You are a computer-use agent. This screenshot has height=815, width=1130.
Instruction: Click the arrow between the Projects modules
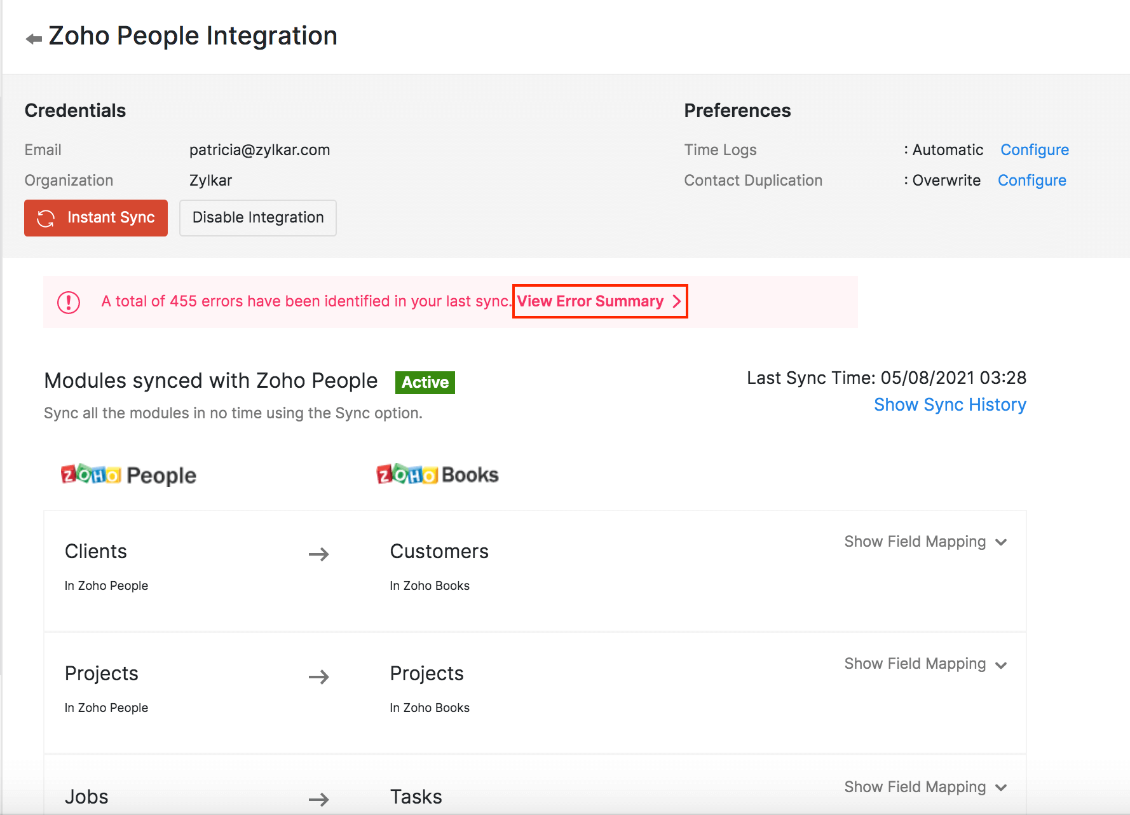[318, 677]
